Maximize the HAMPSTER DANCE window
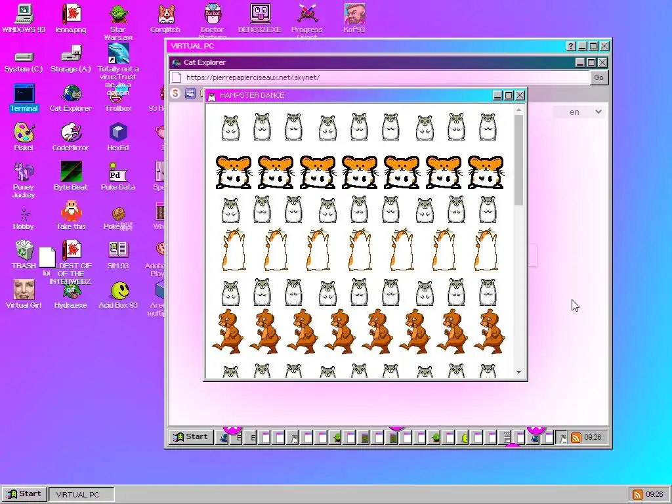This screenshot has width=672, height=504. tap(509, 95)
